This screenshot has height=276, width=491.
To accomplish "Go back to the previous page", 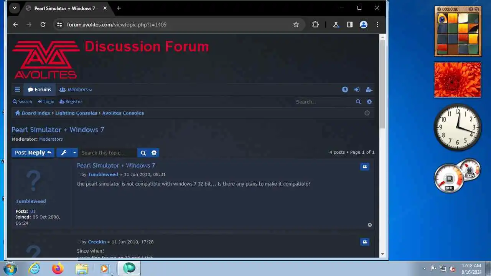I will (x=15, y=25).
